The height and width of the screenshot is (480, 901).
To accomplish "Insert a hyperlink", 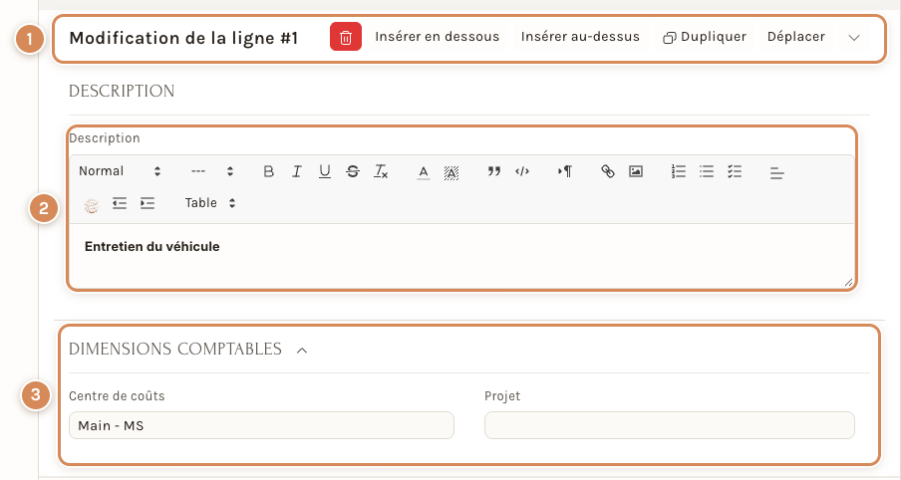I will coord(607,171).
